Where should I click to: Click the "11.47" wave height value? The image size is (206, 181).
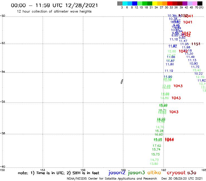(x=183, y=41)
